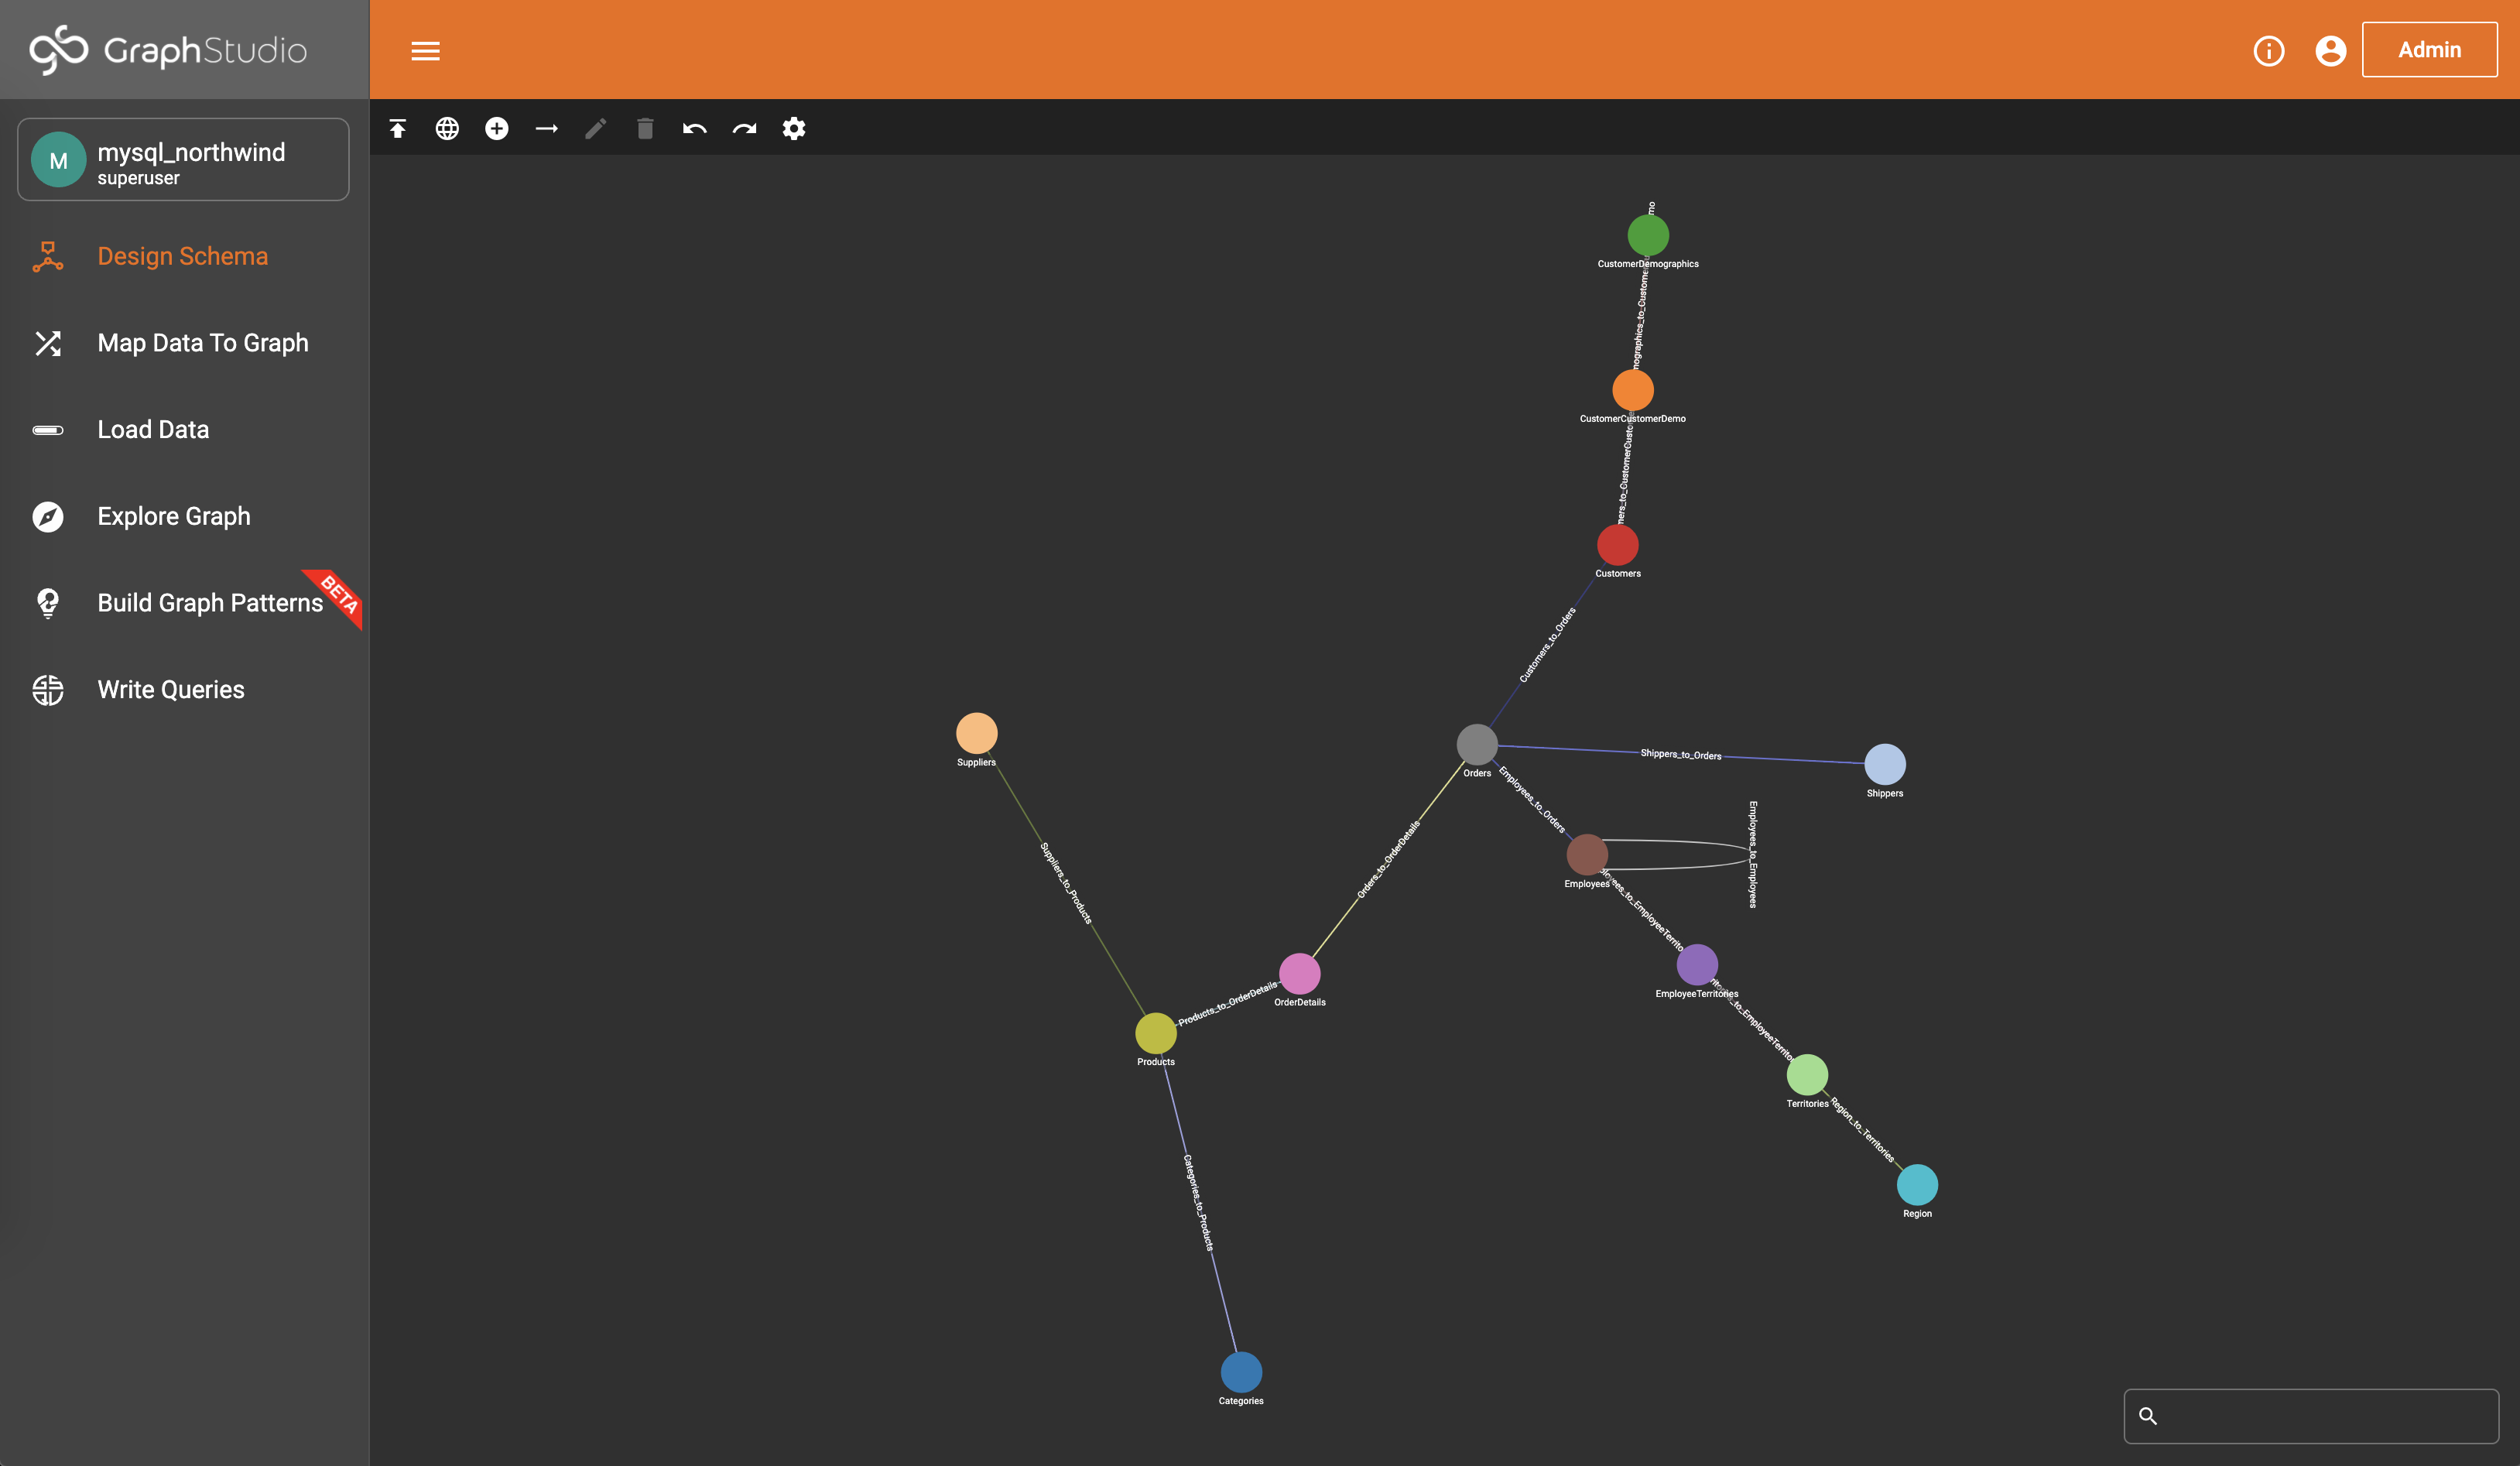Open the Design Schema section

pyautogui.click(x=183, y=256)
